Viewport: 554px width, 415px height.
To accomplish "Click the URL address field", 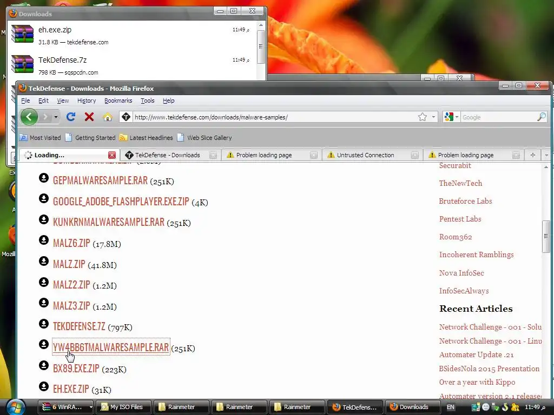I will [274, 117].
